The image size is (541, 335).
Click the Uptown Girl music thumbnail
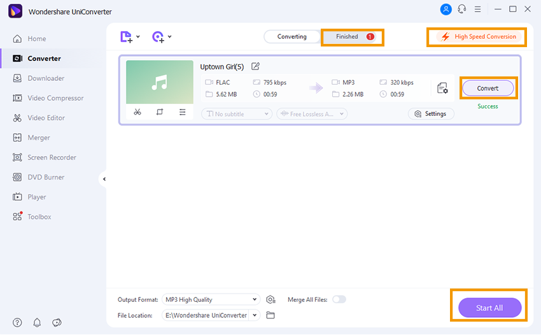coord(160,82)
